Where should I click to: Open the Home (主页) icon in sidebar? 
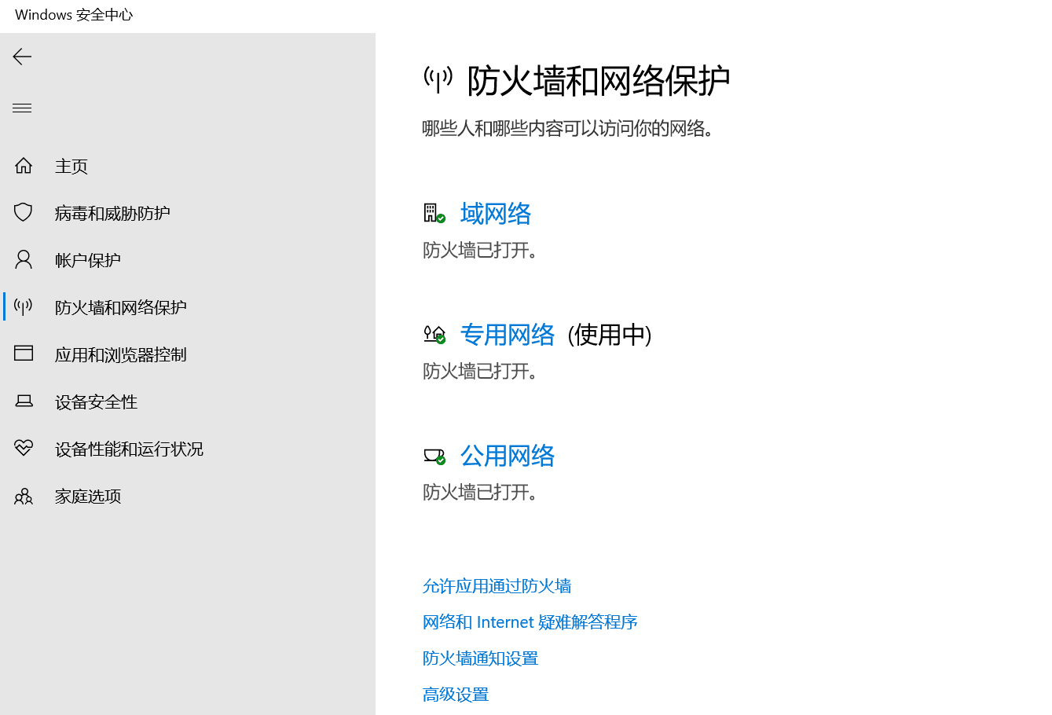tap(23, 165)
